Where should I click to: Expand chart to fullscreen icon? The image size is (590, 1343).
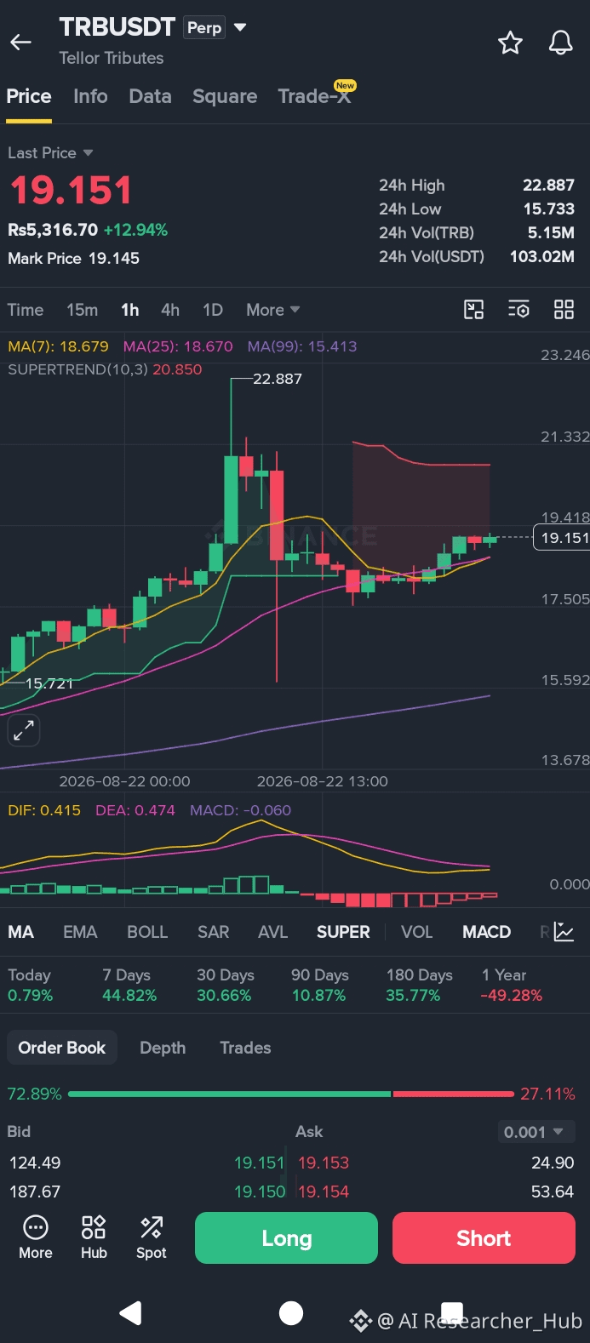click(24, 729)
